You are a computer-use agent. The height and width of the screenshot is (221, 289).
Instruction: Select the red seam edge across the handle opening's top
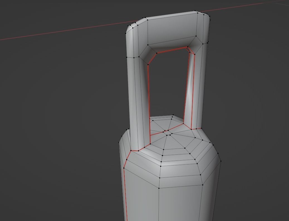172,50
